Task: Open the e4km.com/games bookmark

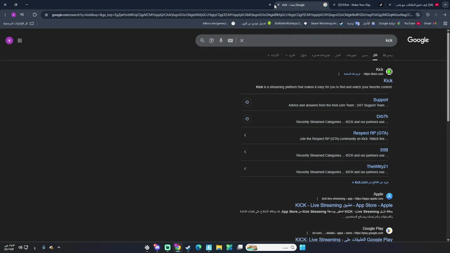Action: tap(219, 24)
